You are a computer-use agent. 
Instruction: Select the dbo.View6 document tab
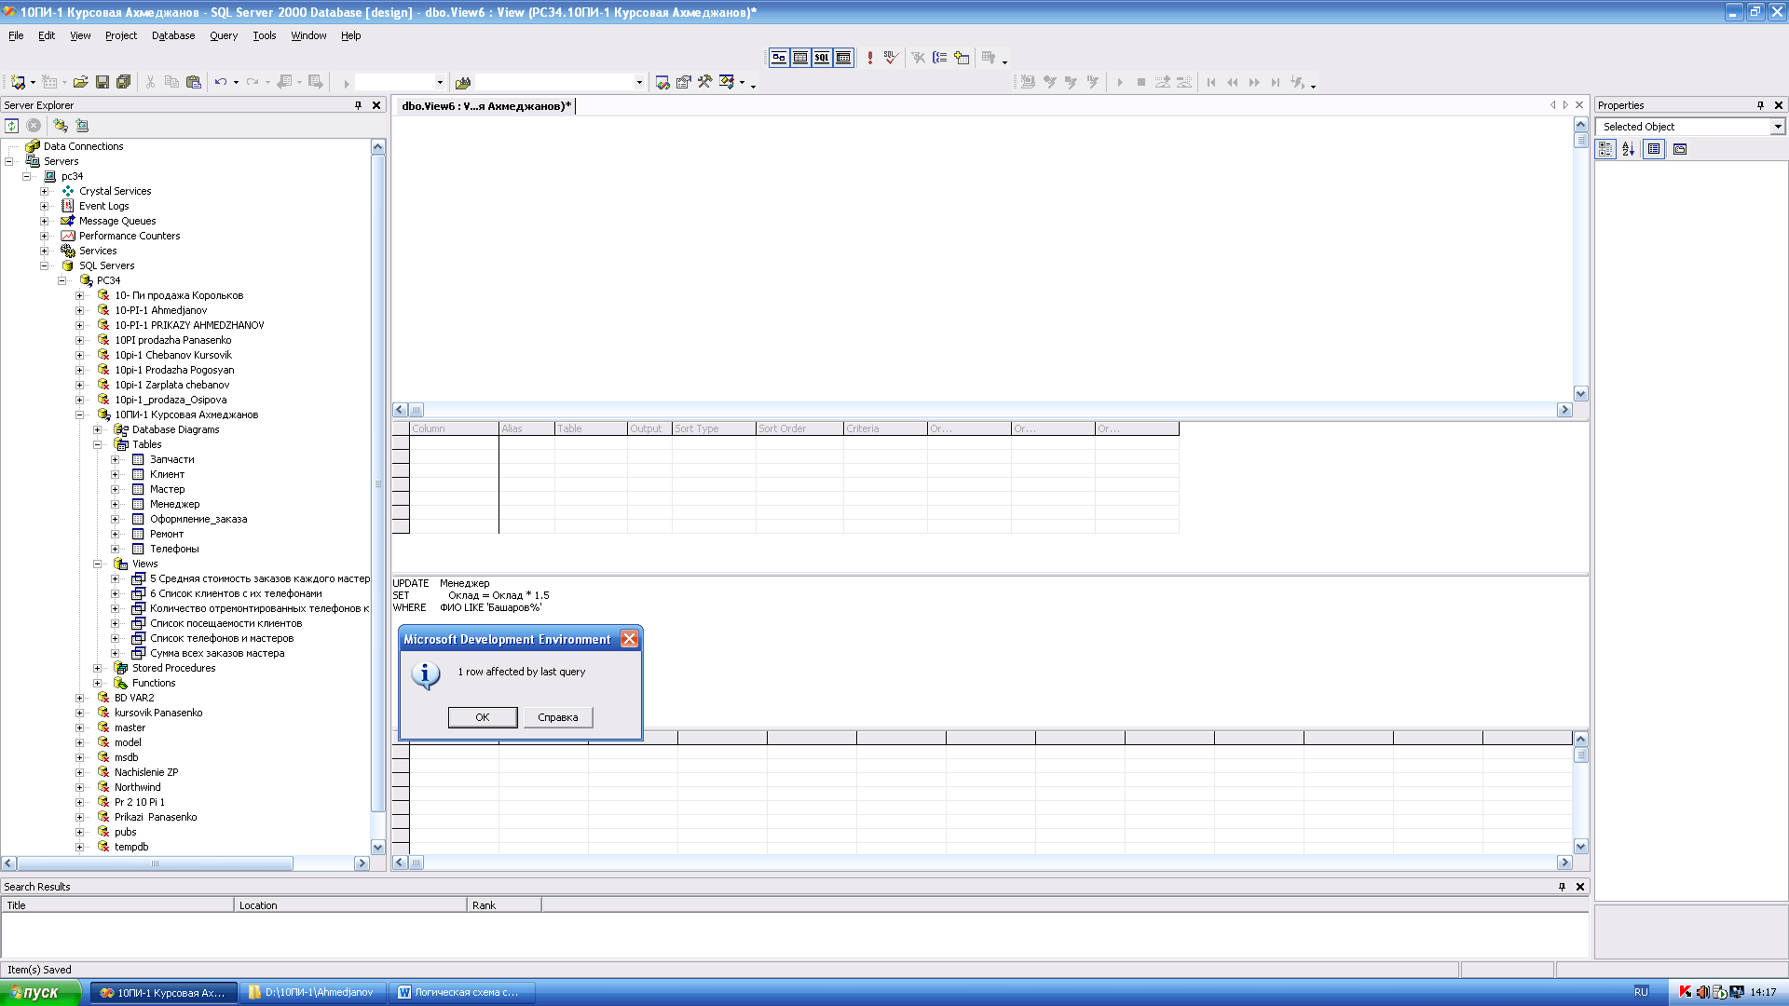[486, 105]
